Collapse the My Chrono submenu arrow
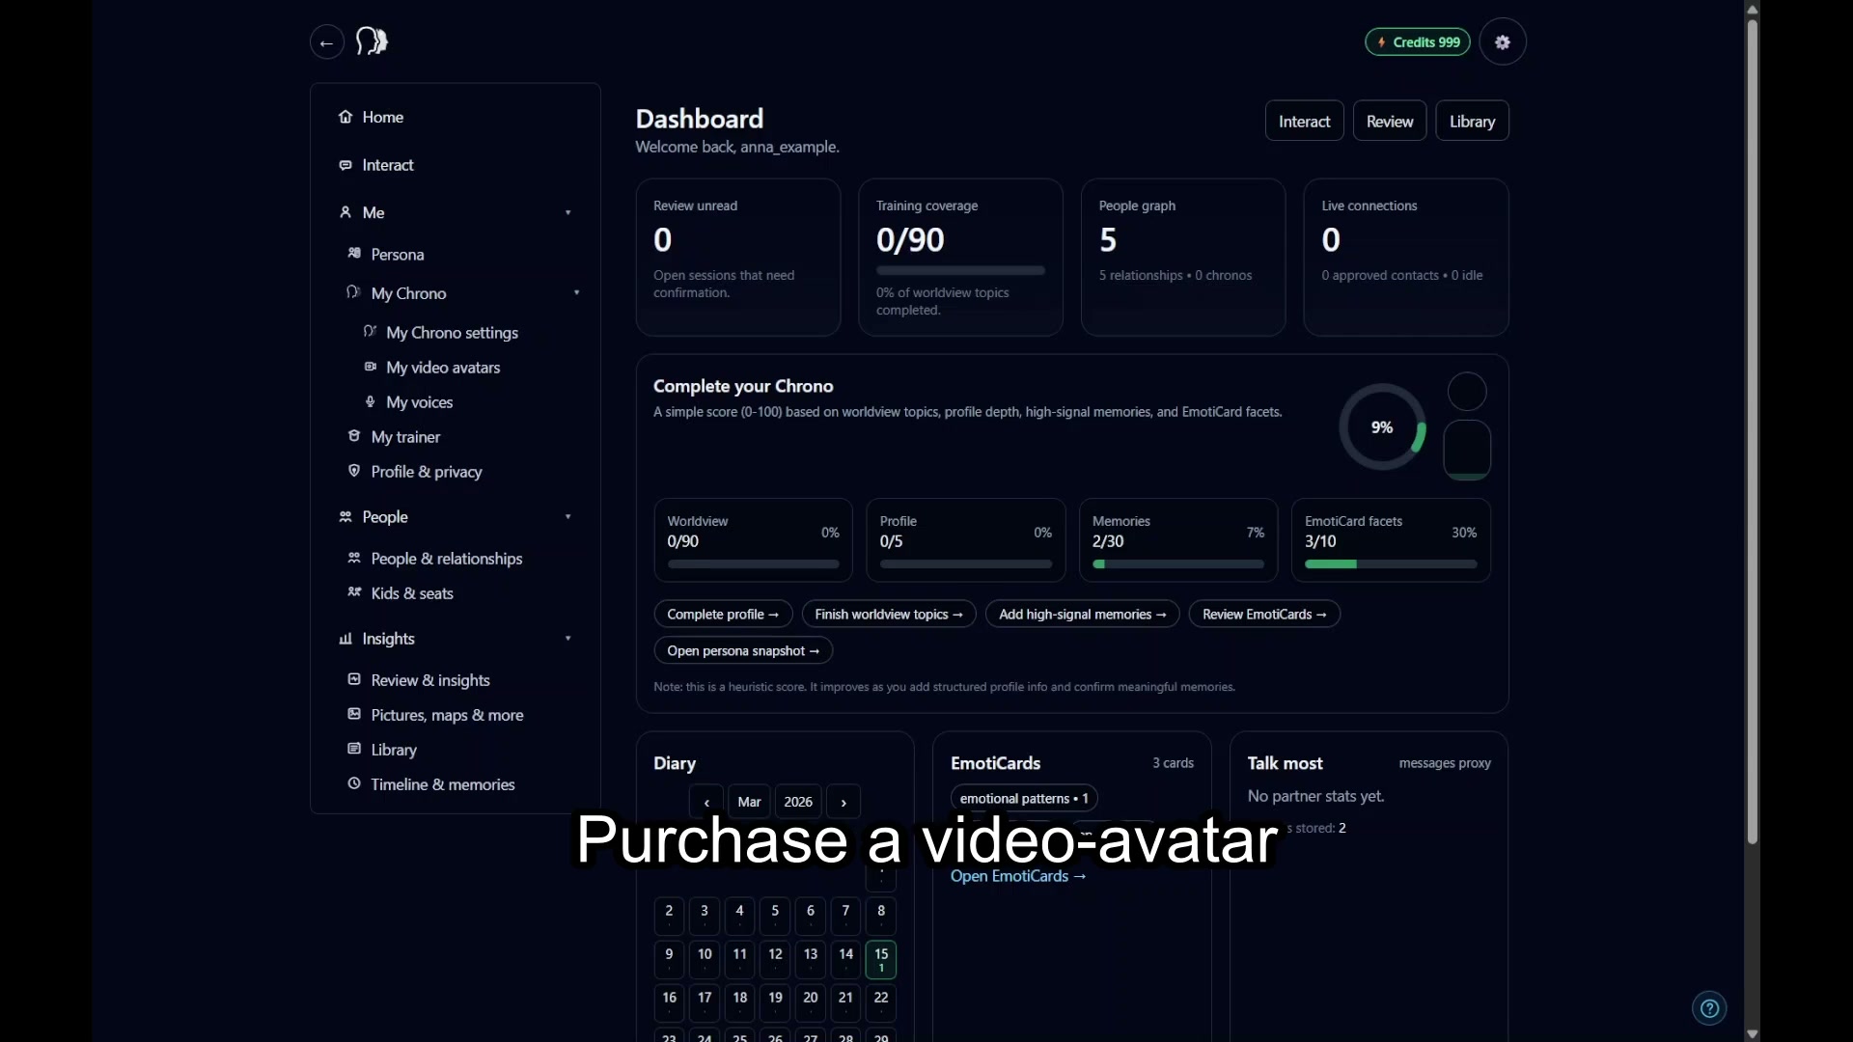This screenshot has width=1853, height=1042. (x=577, y=292)
